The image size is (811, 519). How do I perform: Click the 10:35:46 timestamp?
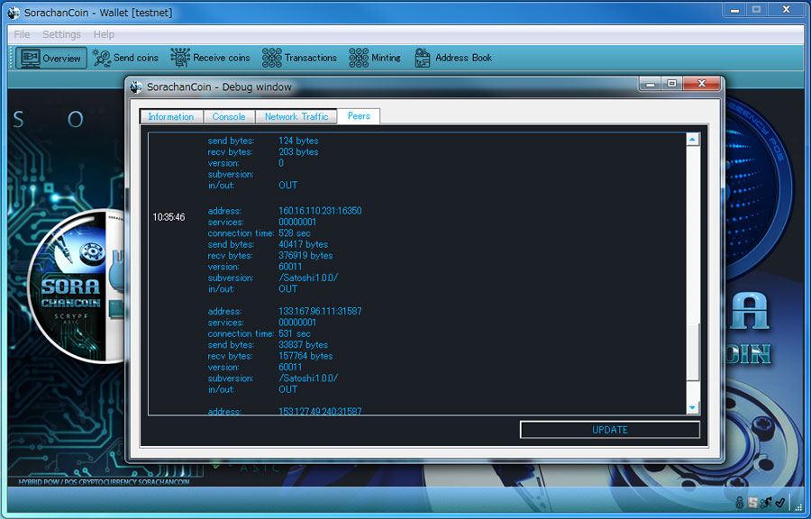pos(169,217)
